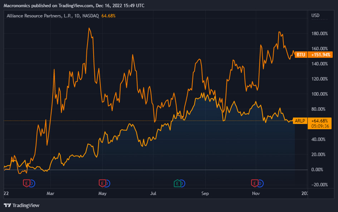Click the 0.00% axis label
338x212 pixels.
(317, 170)
